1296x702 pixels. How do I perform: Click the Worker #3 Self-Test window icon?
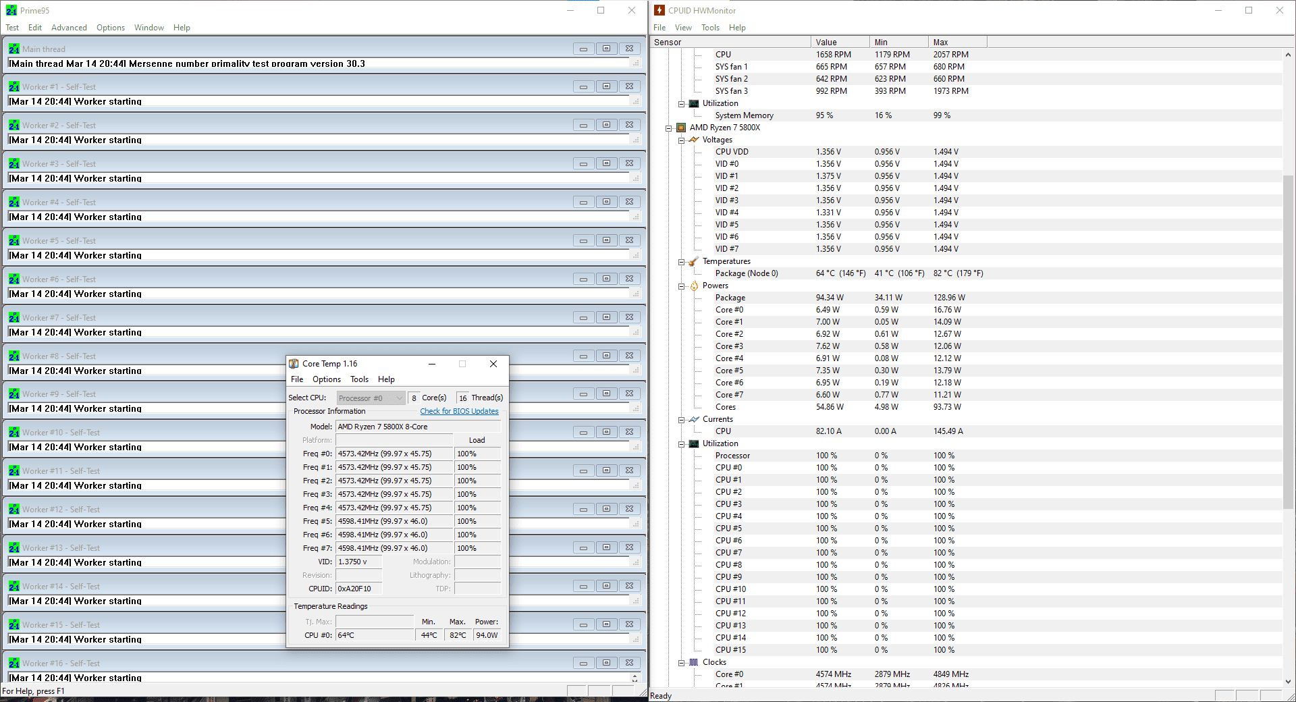click(x=14, y=164)
